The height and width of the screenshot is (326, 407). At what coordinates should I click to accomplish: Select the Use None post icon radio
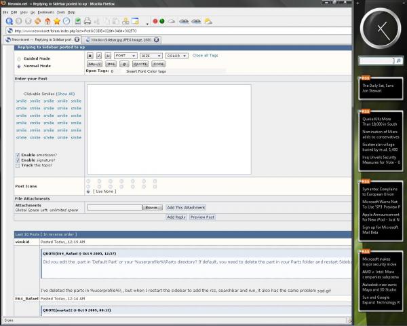click(88, 192)
